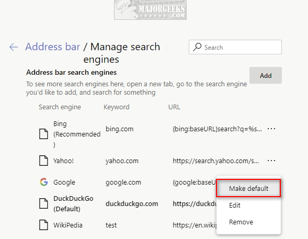Click the back arrow icon
Screen dimensions: 308x239
(14, 47)
